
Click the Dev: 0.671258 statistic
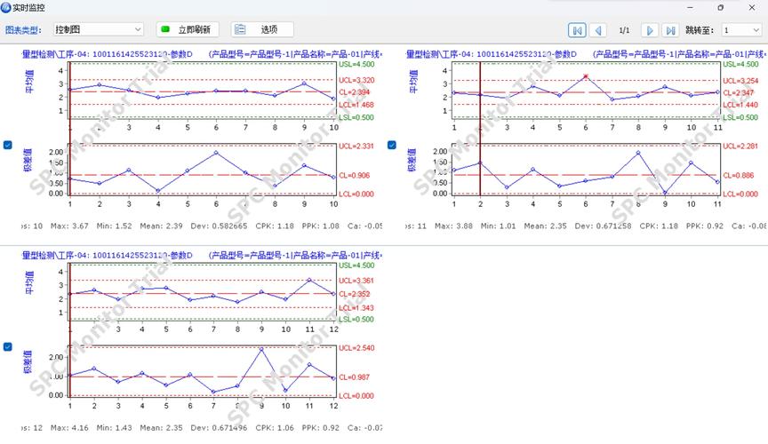coord(603,226)
